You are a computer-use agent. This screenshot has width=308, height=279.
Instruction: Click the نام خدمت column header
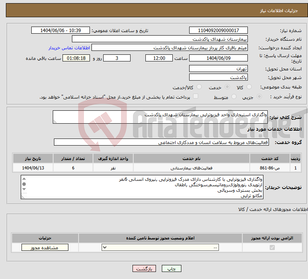point(192,158)
